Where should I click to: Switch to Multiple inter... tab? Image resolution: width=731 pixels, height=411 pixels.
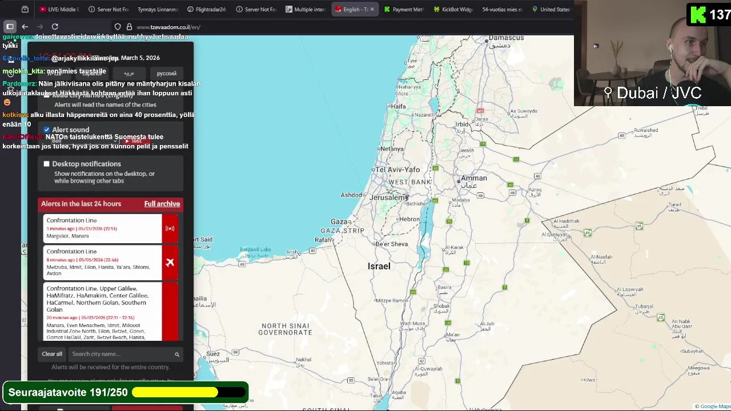(x=306, y=9)
